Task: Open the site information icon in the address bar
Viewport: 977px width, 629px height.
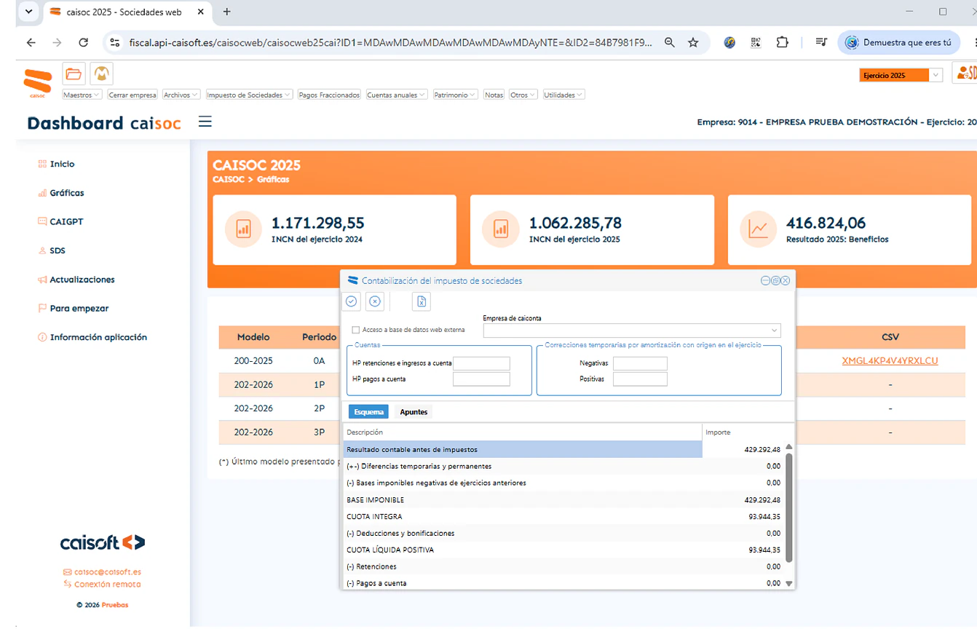Action: coord(114,43)
